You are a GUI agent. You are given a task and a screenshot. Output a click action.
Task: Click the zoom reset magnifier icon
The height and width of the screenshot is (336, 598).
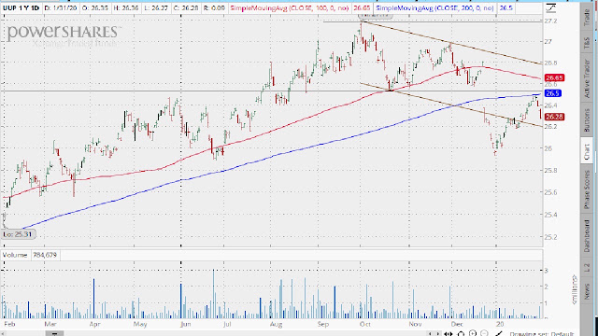(x=461, y=334)
